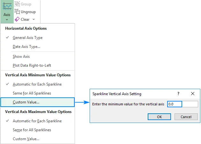This screenshot has height=144, width=201.
Task: Expand the Axis dropdown arrow
Action: (7, 19)
